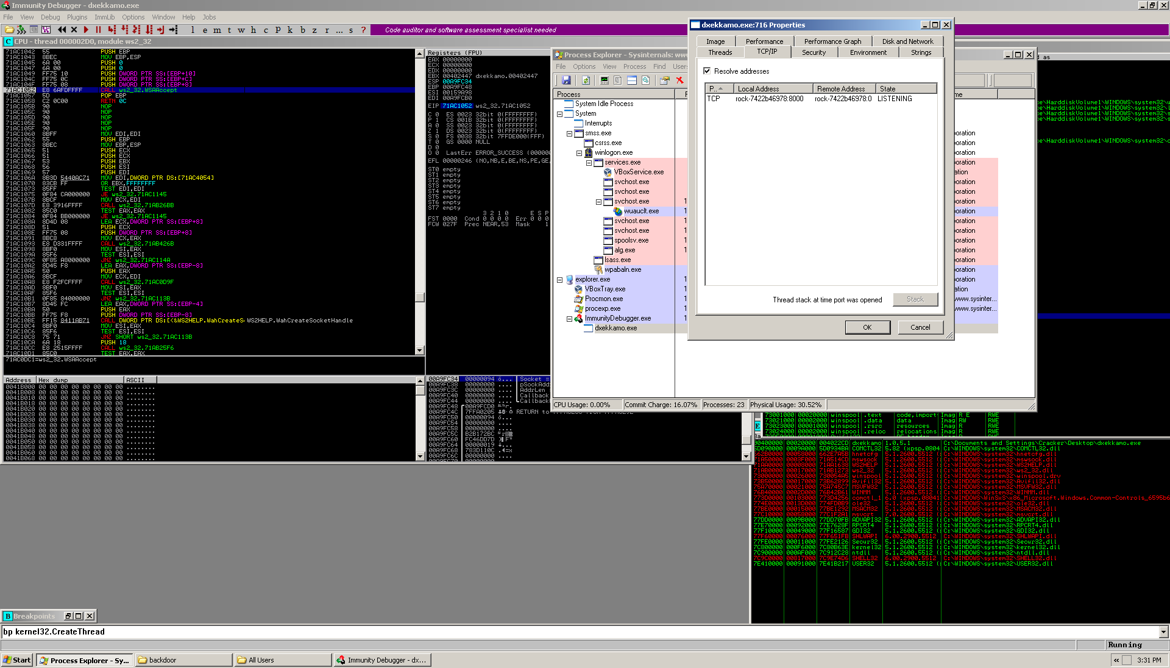Sort by Remote Address column header

coord(844,88)
